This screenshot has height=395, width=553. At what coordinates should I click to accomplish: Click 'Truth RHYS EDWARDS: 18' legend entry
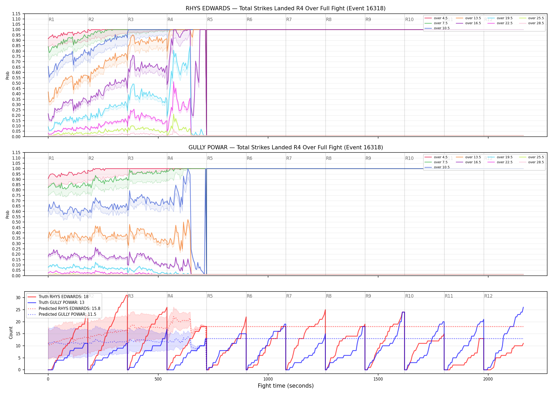coord(58,297)
